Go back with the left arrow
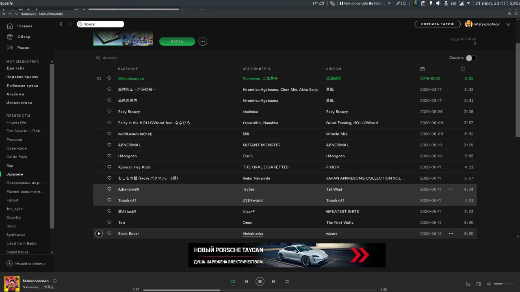The image size is (520, 292). (61, 24)
